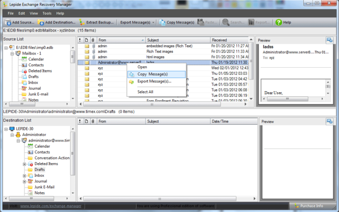The height and width of the screenshot is (212, 339).
Task: Open the Export Message(s) dropdown arrow
Action: tap(153, 22)
